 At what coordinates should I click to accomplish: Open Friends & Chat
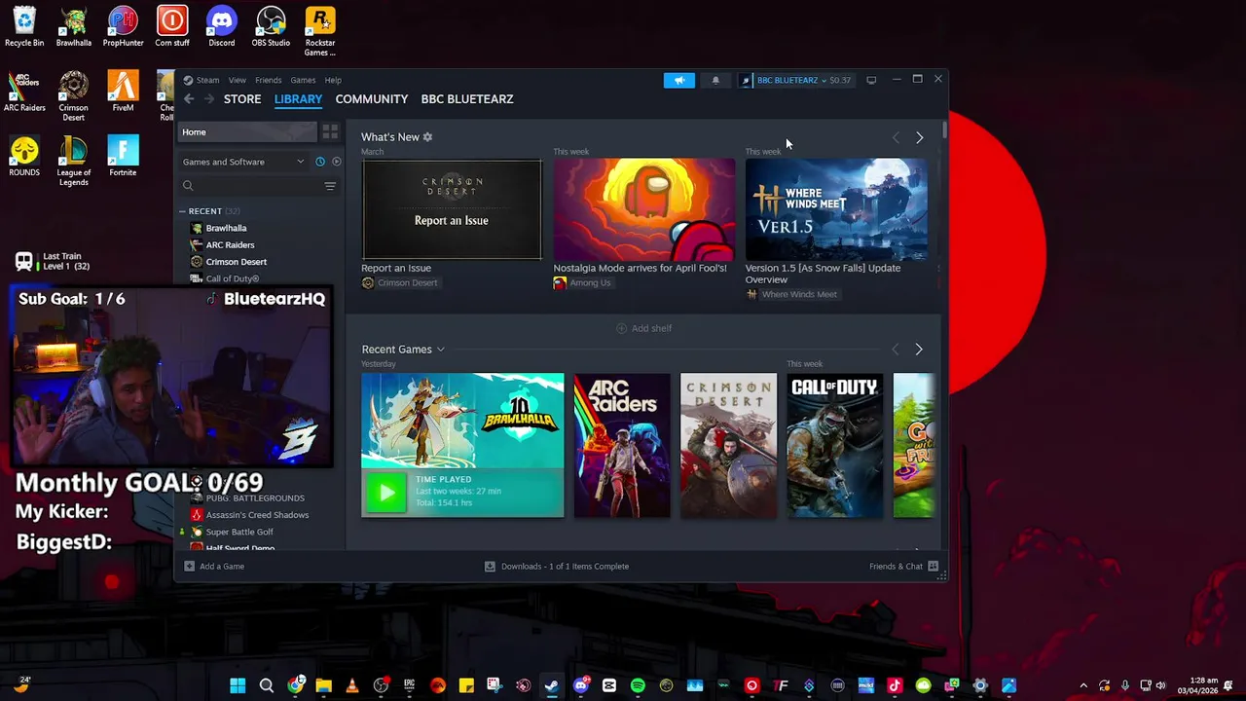[x=903, y=567]
